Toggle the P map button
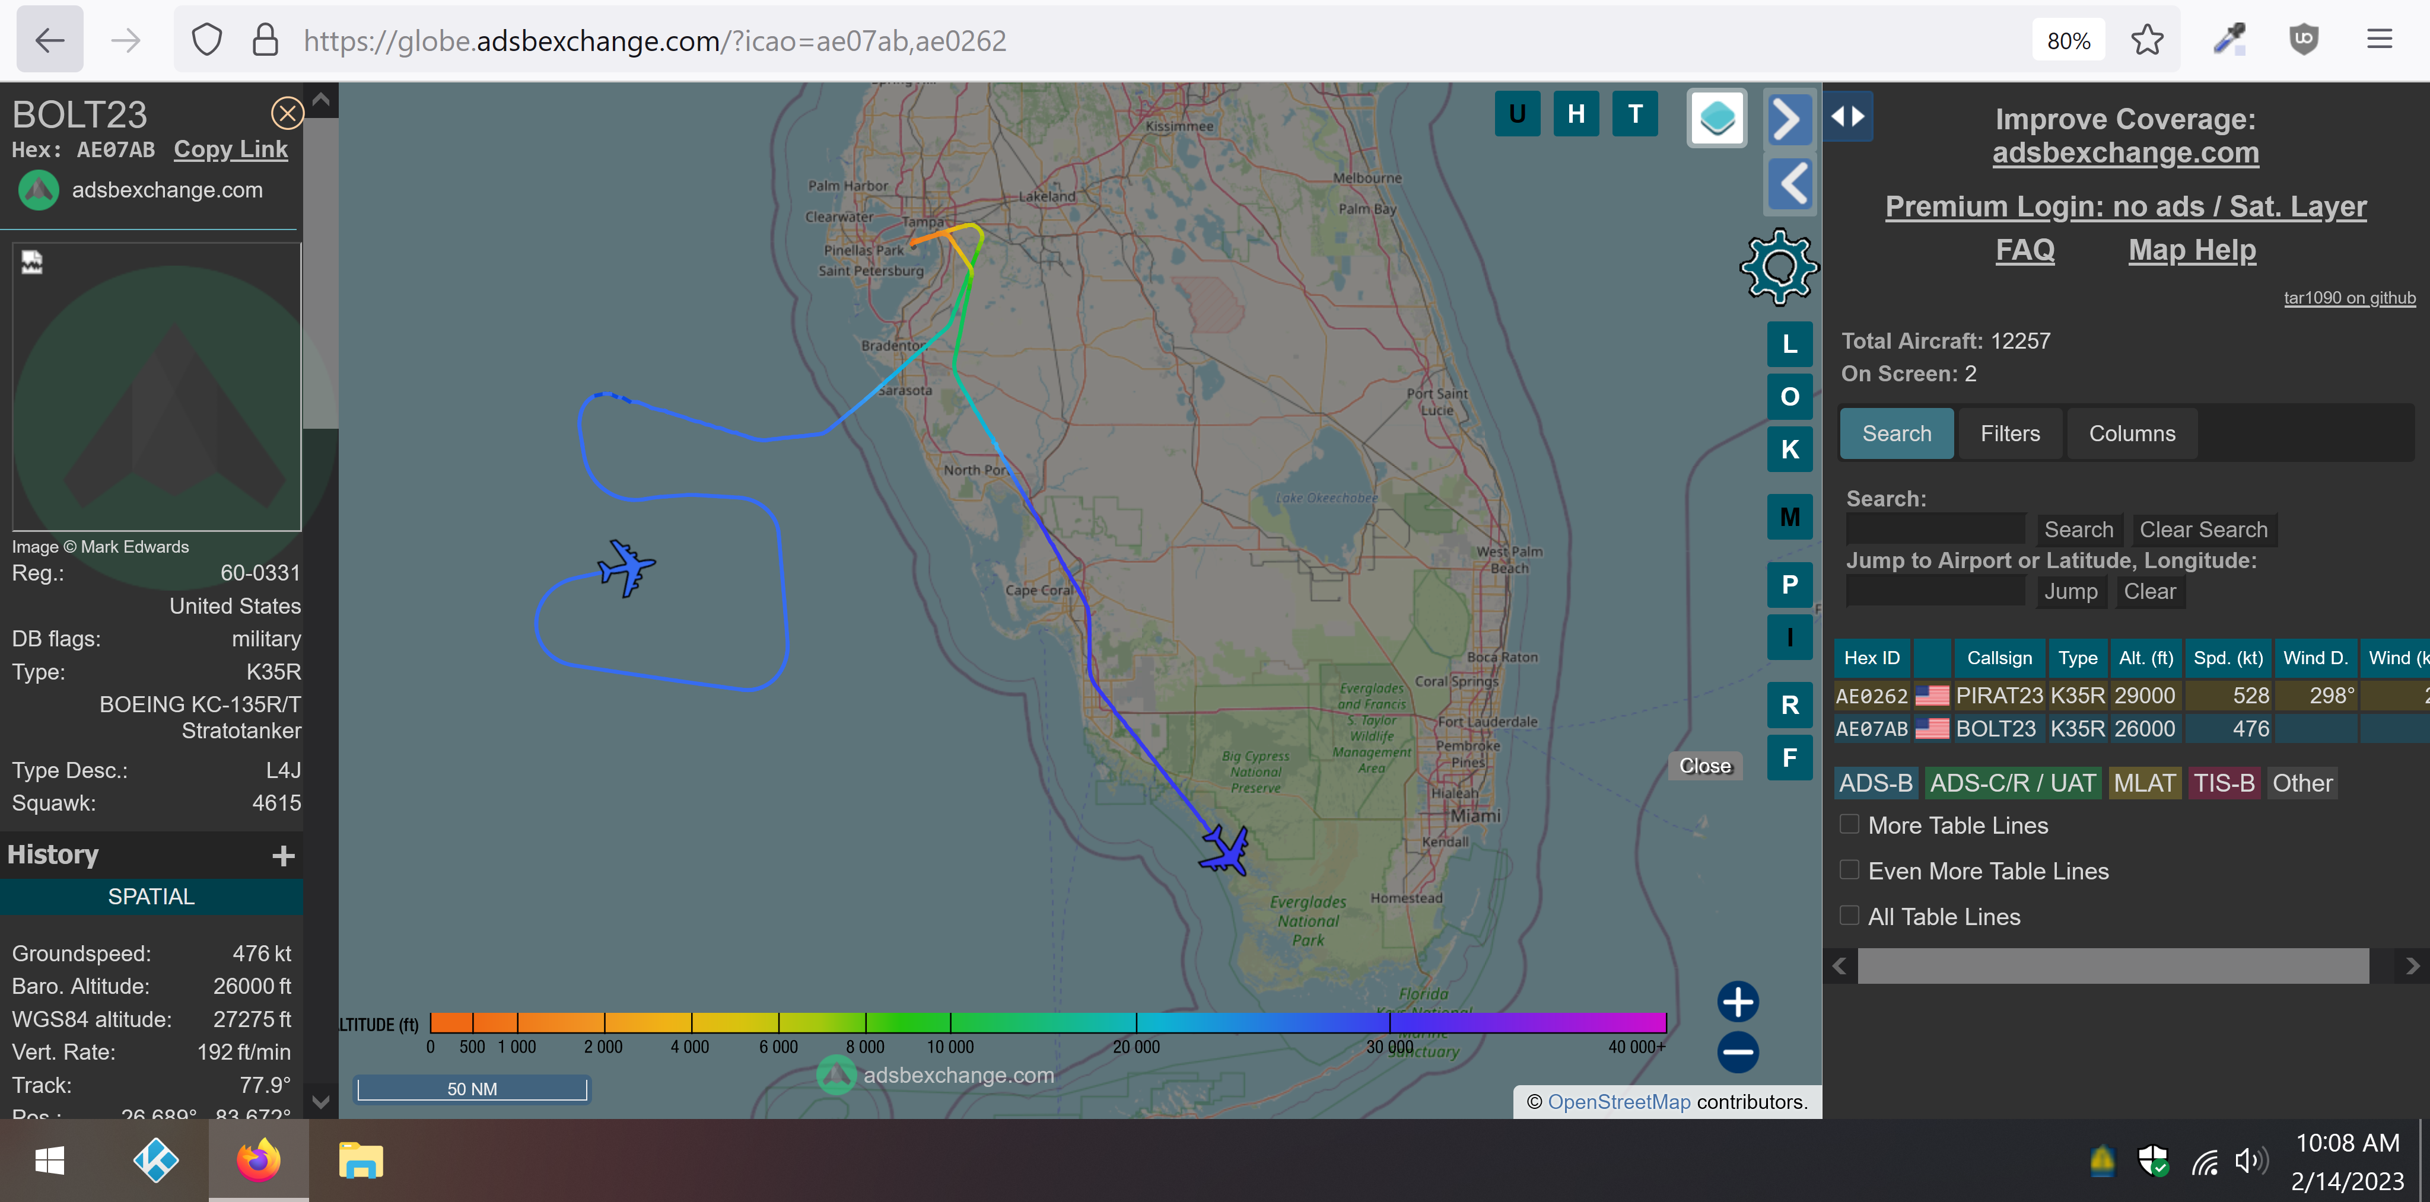The height and width of the screenshot is (1202, 2430). (1789, 585)
